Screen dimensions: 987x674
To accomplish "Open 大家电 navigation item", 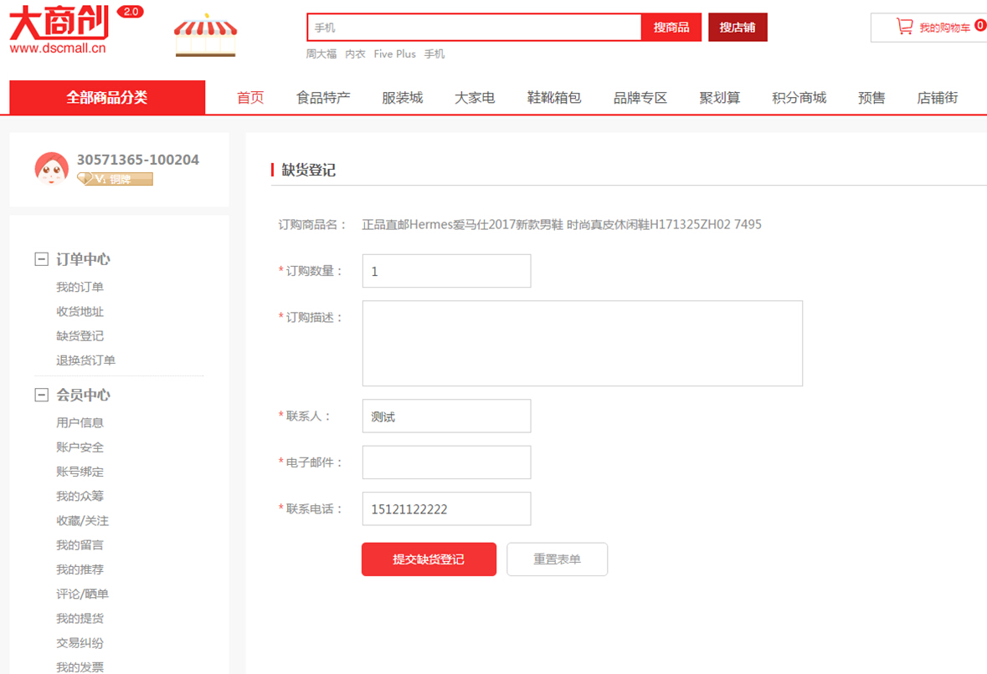I will (x=475, y=98).
